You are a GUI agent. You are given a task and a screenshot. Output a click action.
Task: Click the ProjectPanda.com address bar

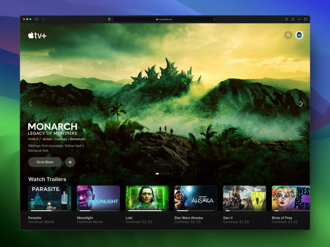pyautogui.click(x=165, y=19)
